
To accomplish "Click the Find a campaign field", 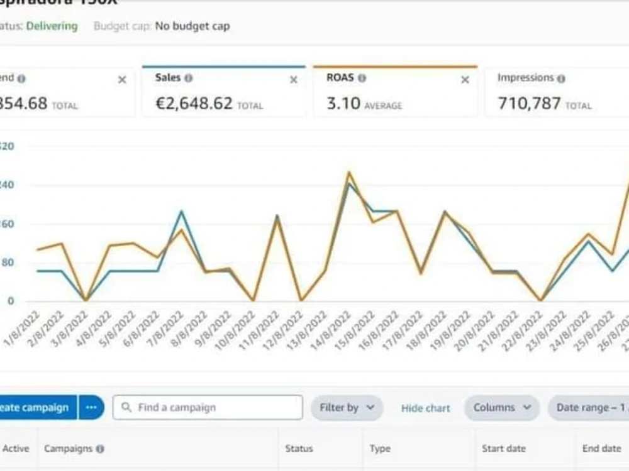I will [208, 408].
